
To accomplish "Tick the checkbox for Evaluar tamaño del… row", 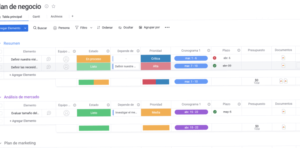I will pyautogui.click(x=1, y=113).
